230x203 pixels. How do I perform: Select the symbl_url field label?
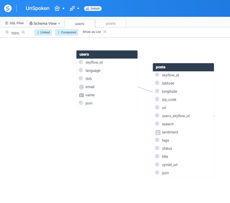(x=170, y=165)
